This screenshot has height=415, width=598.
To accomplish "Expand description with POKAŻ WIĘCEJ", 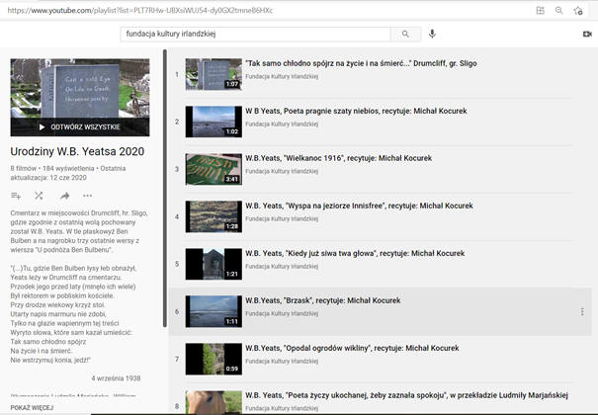I will pyautogui.click(x=32, y=408).
